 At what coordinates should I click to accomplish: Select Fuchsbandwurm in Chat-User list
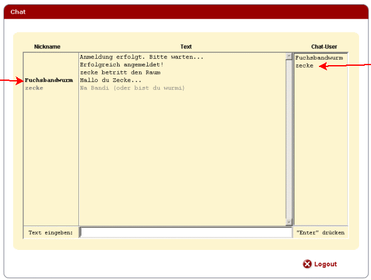[319, 58]
